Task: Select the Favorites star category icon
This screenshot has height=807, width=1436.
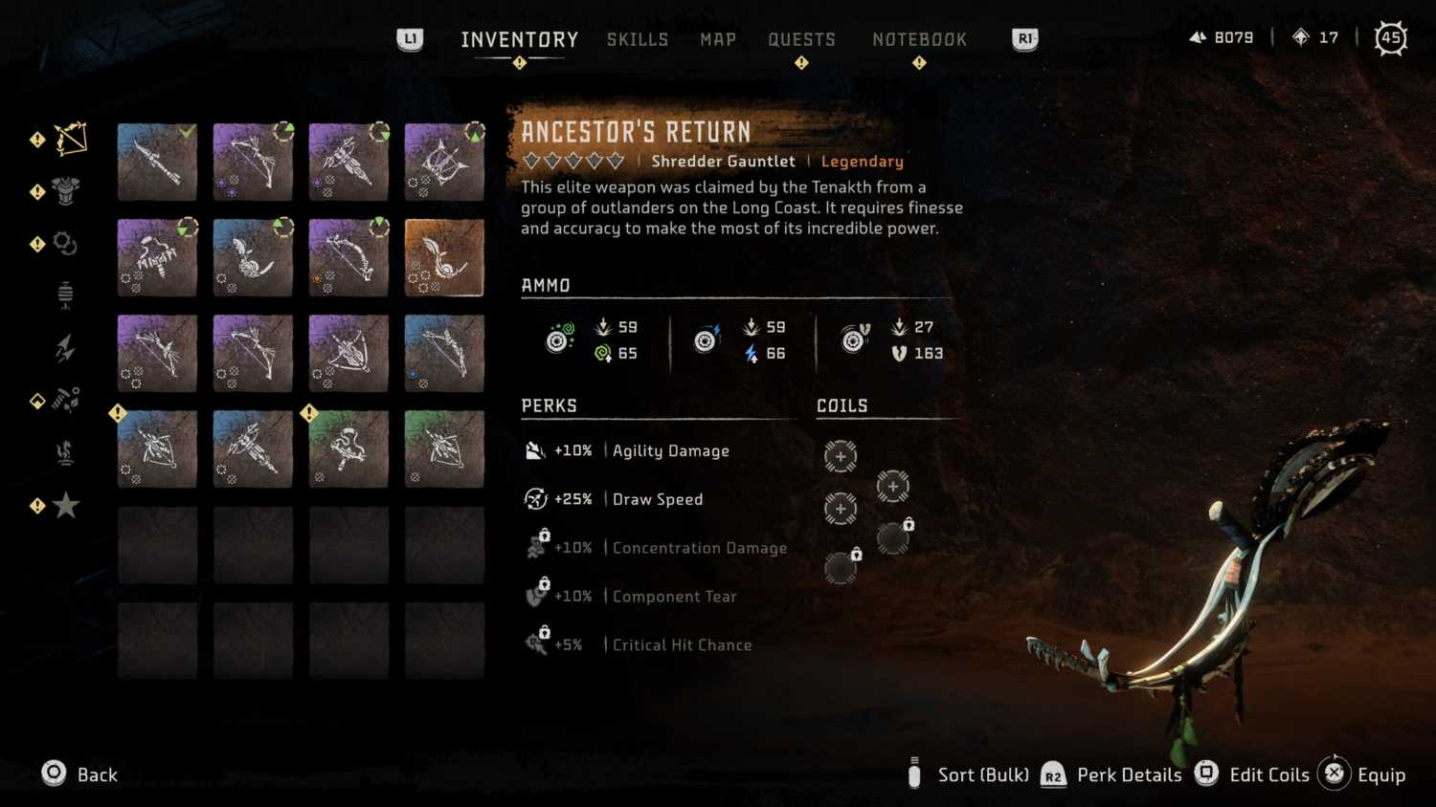Action: 65,505
